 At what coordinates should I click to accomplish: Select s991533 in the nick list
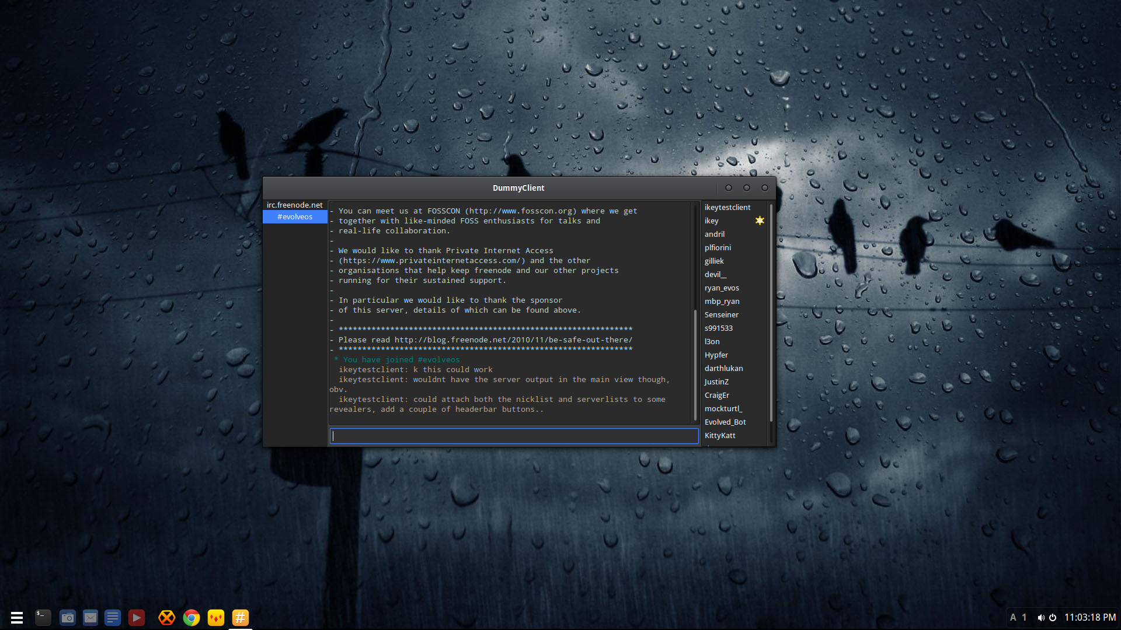pyautogui.click(x=734, y=328)
